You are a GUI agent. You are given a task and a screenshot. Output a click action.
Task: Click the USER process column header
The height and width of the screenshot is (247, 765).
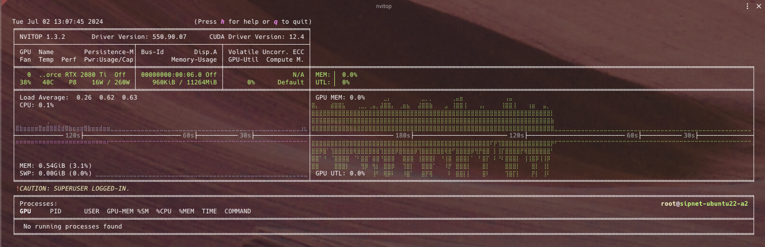point(92,211)
